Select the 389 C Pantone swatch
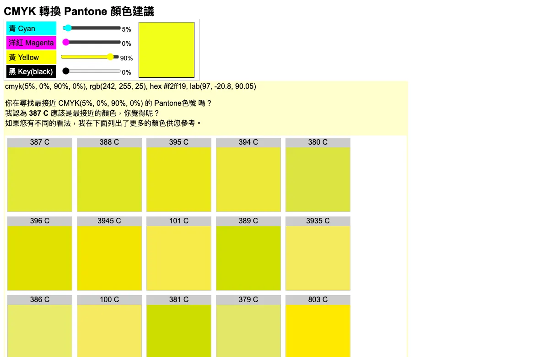The height and width of the screenshot is (357, 549). [x=248, y=254]
